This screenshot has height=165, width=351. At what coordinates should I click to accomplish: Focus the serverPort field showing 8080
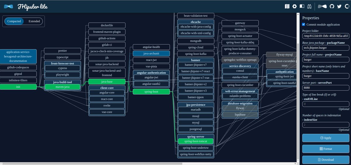coord(326,87)
